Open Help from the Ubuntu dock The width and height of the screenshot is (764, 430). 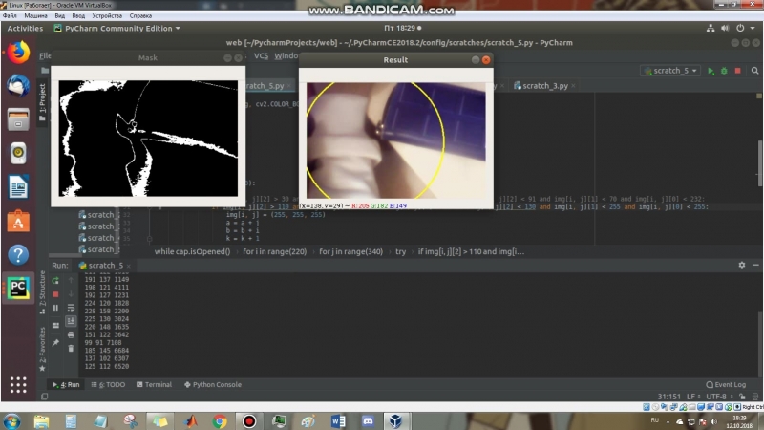[x=18, y=254]
